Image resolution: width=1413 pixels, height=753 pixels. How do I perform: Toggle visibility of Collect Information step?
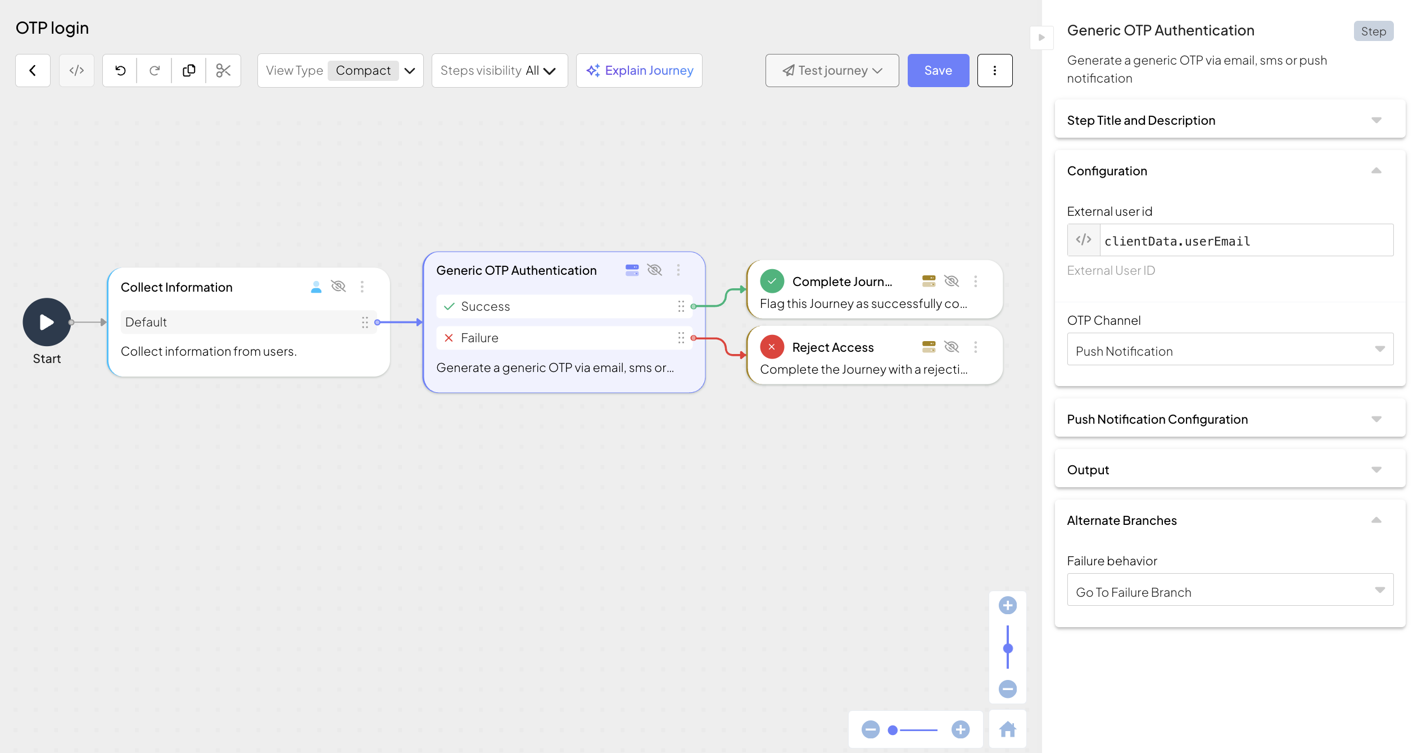(x=338, y=287)
